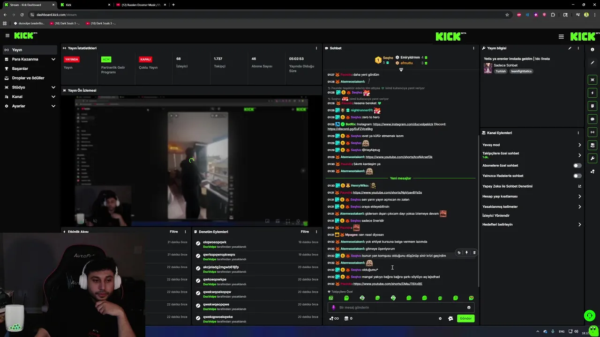
Task: Click İzleyici Yönlendir option
Action: coord(496,216)
